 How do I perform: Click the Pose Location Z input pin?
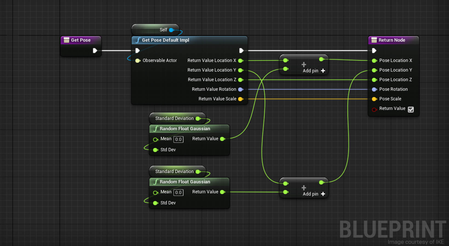pos(374,80)
